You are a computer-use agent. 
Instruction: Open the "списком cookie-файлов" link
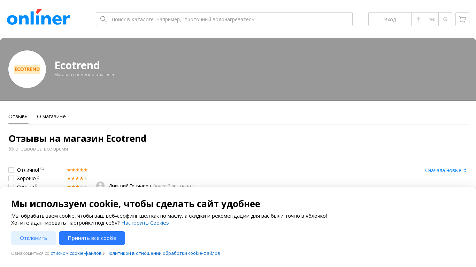[76, 253]
